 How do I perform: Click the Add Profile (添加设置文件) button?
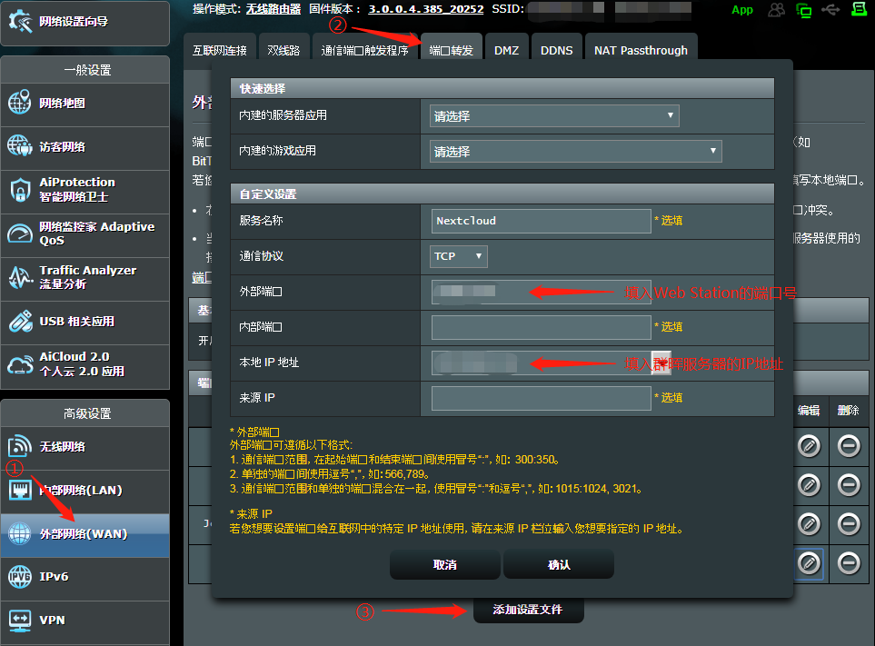528,610
